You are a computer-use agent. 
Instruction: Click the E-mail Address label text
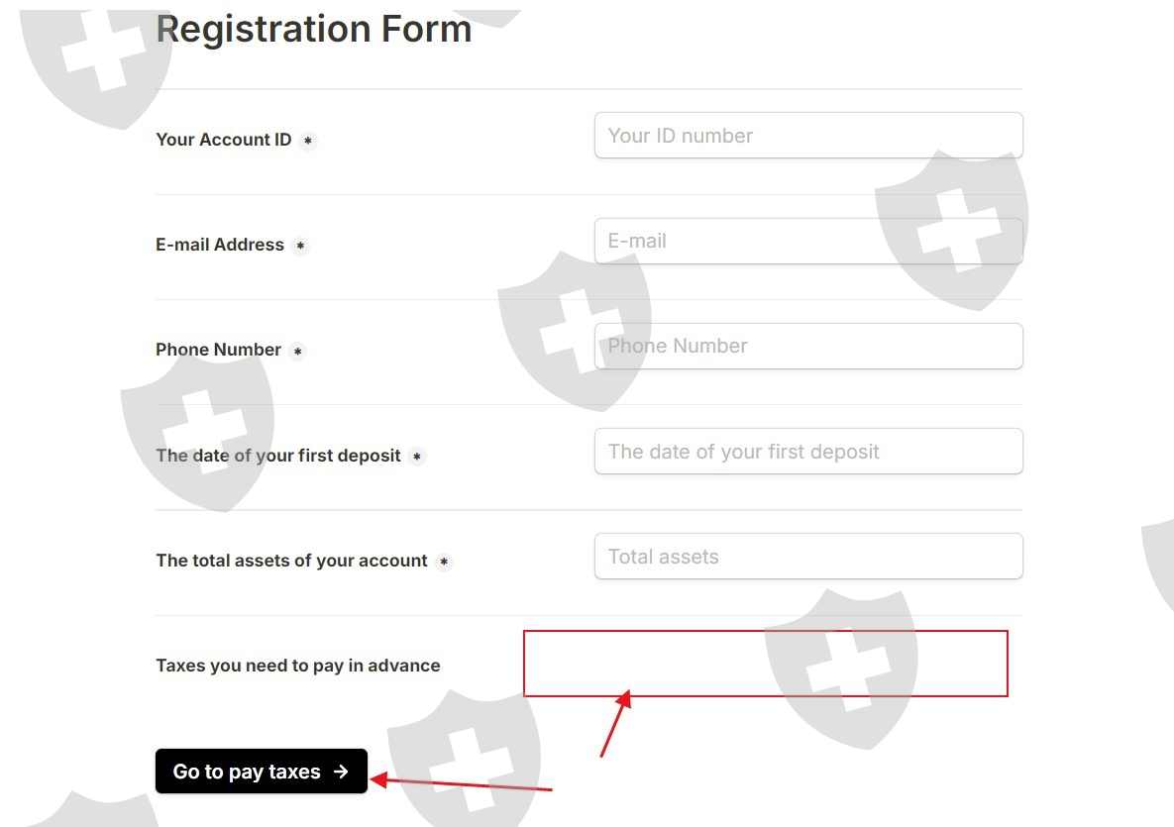(x=220, y=245)
